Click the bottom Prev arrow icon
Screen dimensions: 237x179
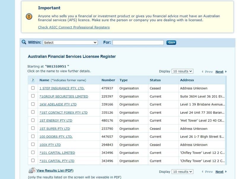203,172
